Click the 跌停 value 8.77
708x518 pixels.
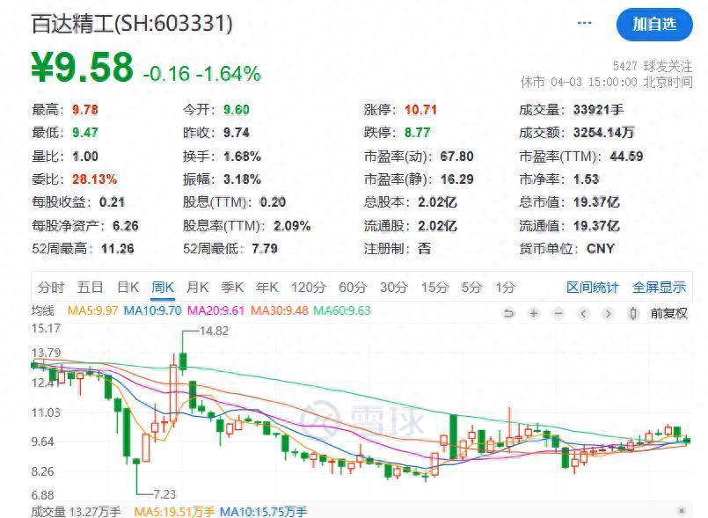click(417, 132)
